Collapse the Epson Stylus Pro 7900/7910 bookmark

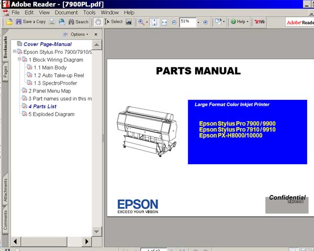click(15, 51)
